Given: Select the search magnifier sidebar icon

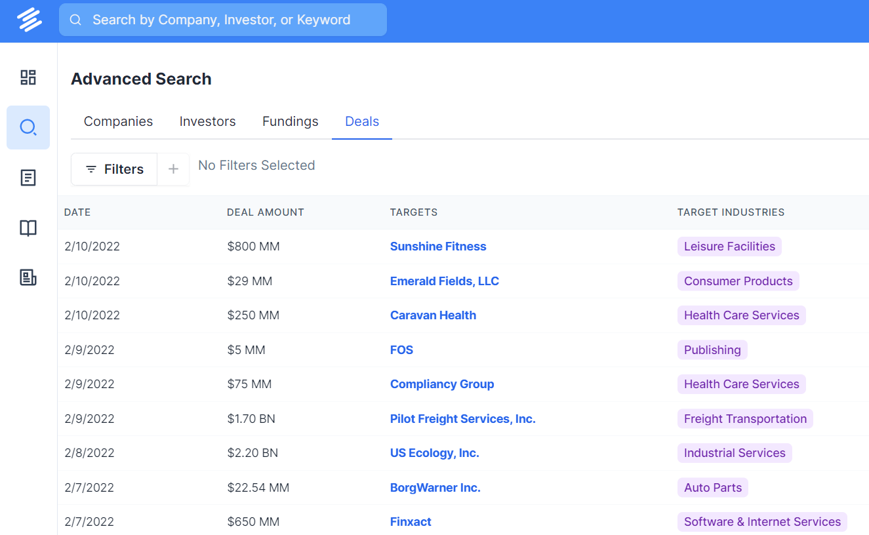Looking at the screenshot, I should [28, 127].
